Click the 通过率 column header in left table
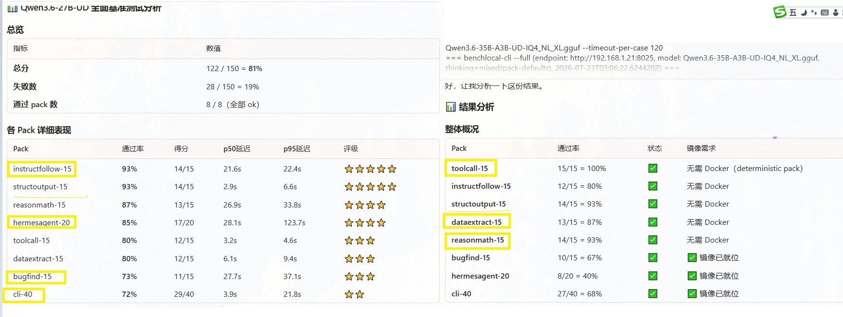Image resolution: width=843 pixels, height=317 pixels. coord(133,149)
